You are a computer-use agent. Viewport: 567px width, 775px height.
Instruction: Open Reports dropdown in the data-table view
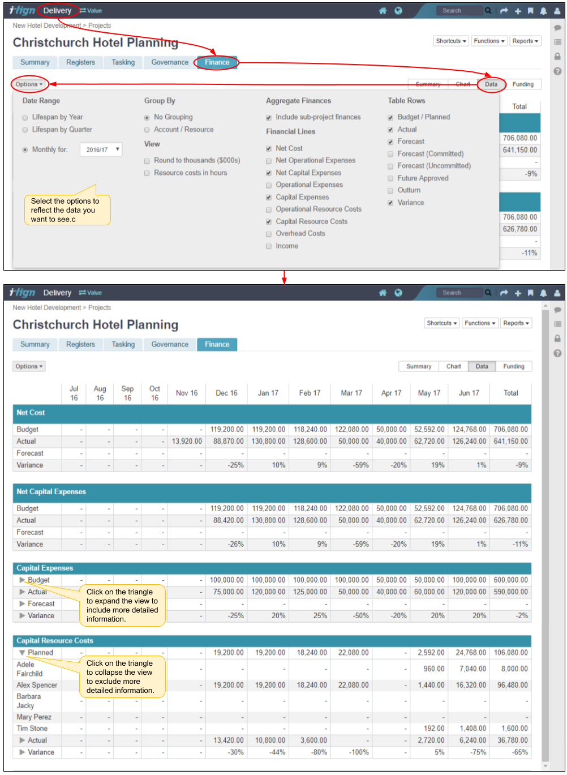[x=516, y=323]
